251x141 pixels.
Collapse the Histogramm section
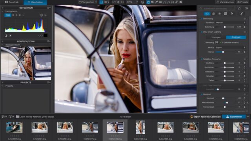point(2,11)
